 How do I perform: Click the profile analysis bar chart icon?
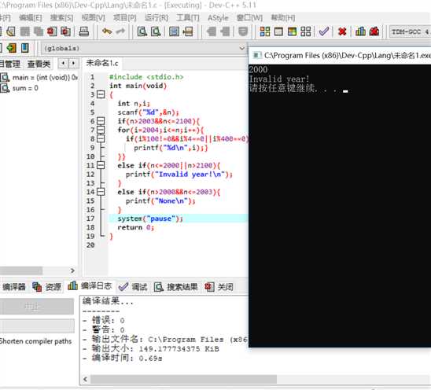coord(360,31)
